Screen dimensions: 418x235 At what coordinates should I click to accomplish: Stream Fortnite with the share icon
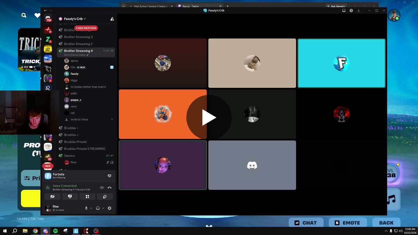pyautogui.click(x=109, y=176)
